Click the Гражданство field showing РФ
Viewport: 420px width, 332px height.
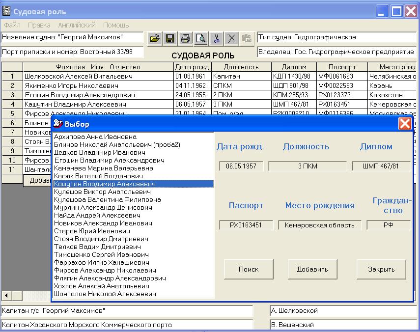389,225
